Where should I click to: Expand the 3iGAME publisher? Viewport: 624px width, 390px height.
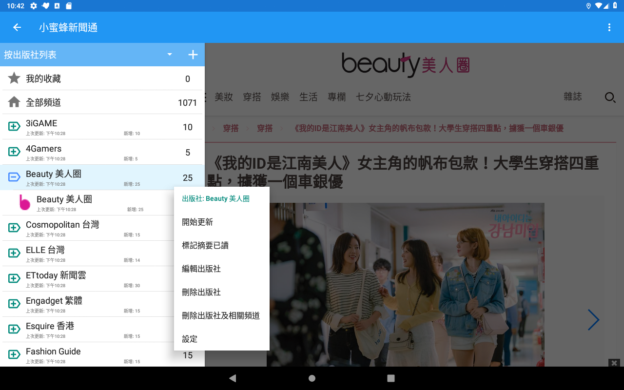[14, 127]
